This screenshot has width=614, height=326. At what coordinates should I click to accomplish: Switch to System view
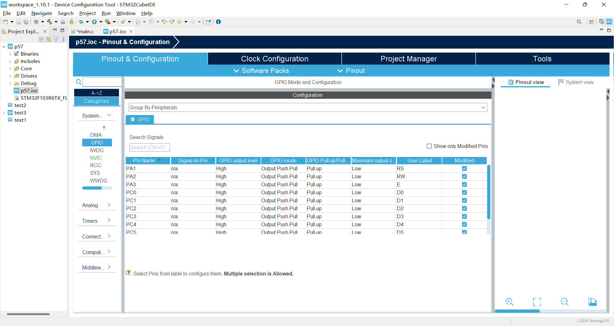click(576, 82)
